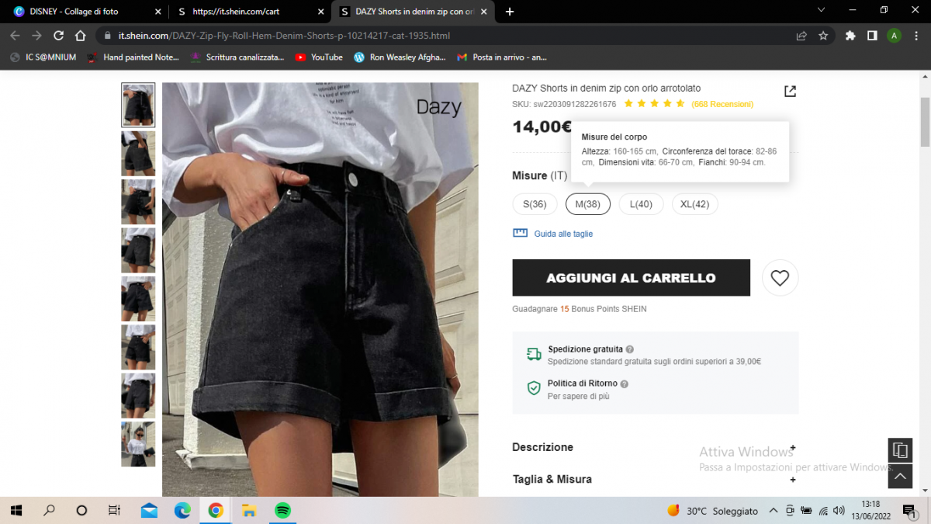Open the IC S@MNIUM bookmark
This screenshot has height=524, width=931.
pyautogui.click(x=43, y=57)
